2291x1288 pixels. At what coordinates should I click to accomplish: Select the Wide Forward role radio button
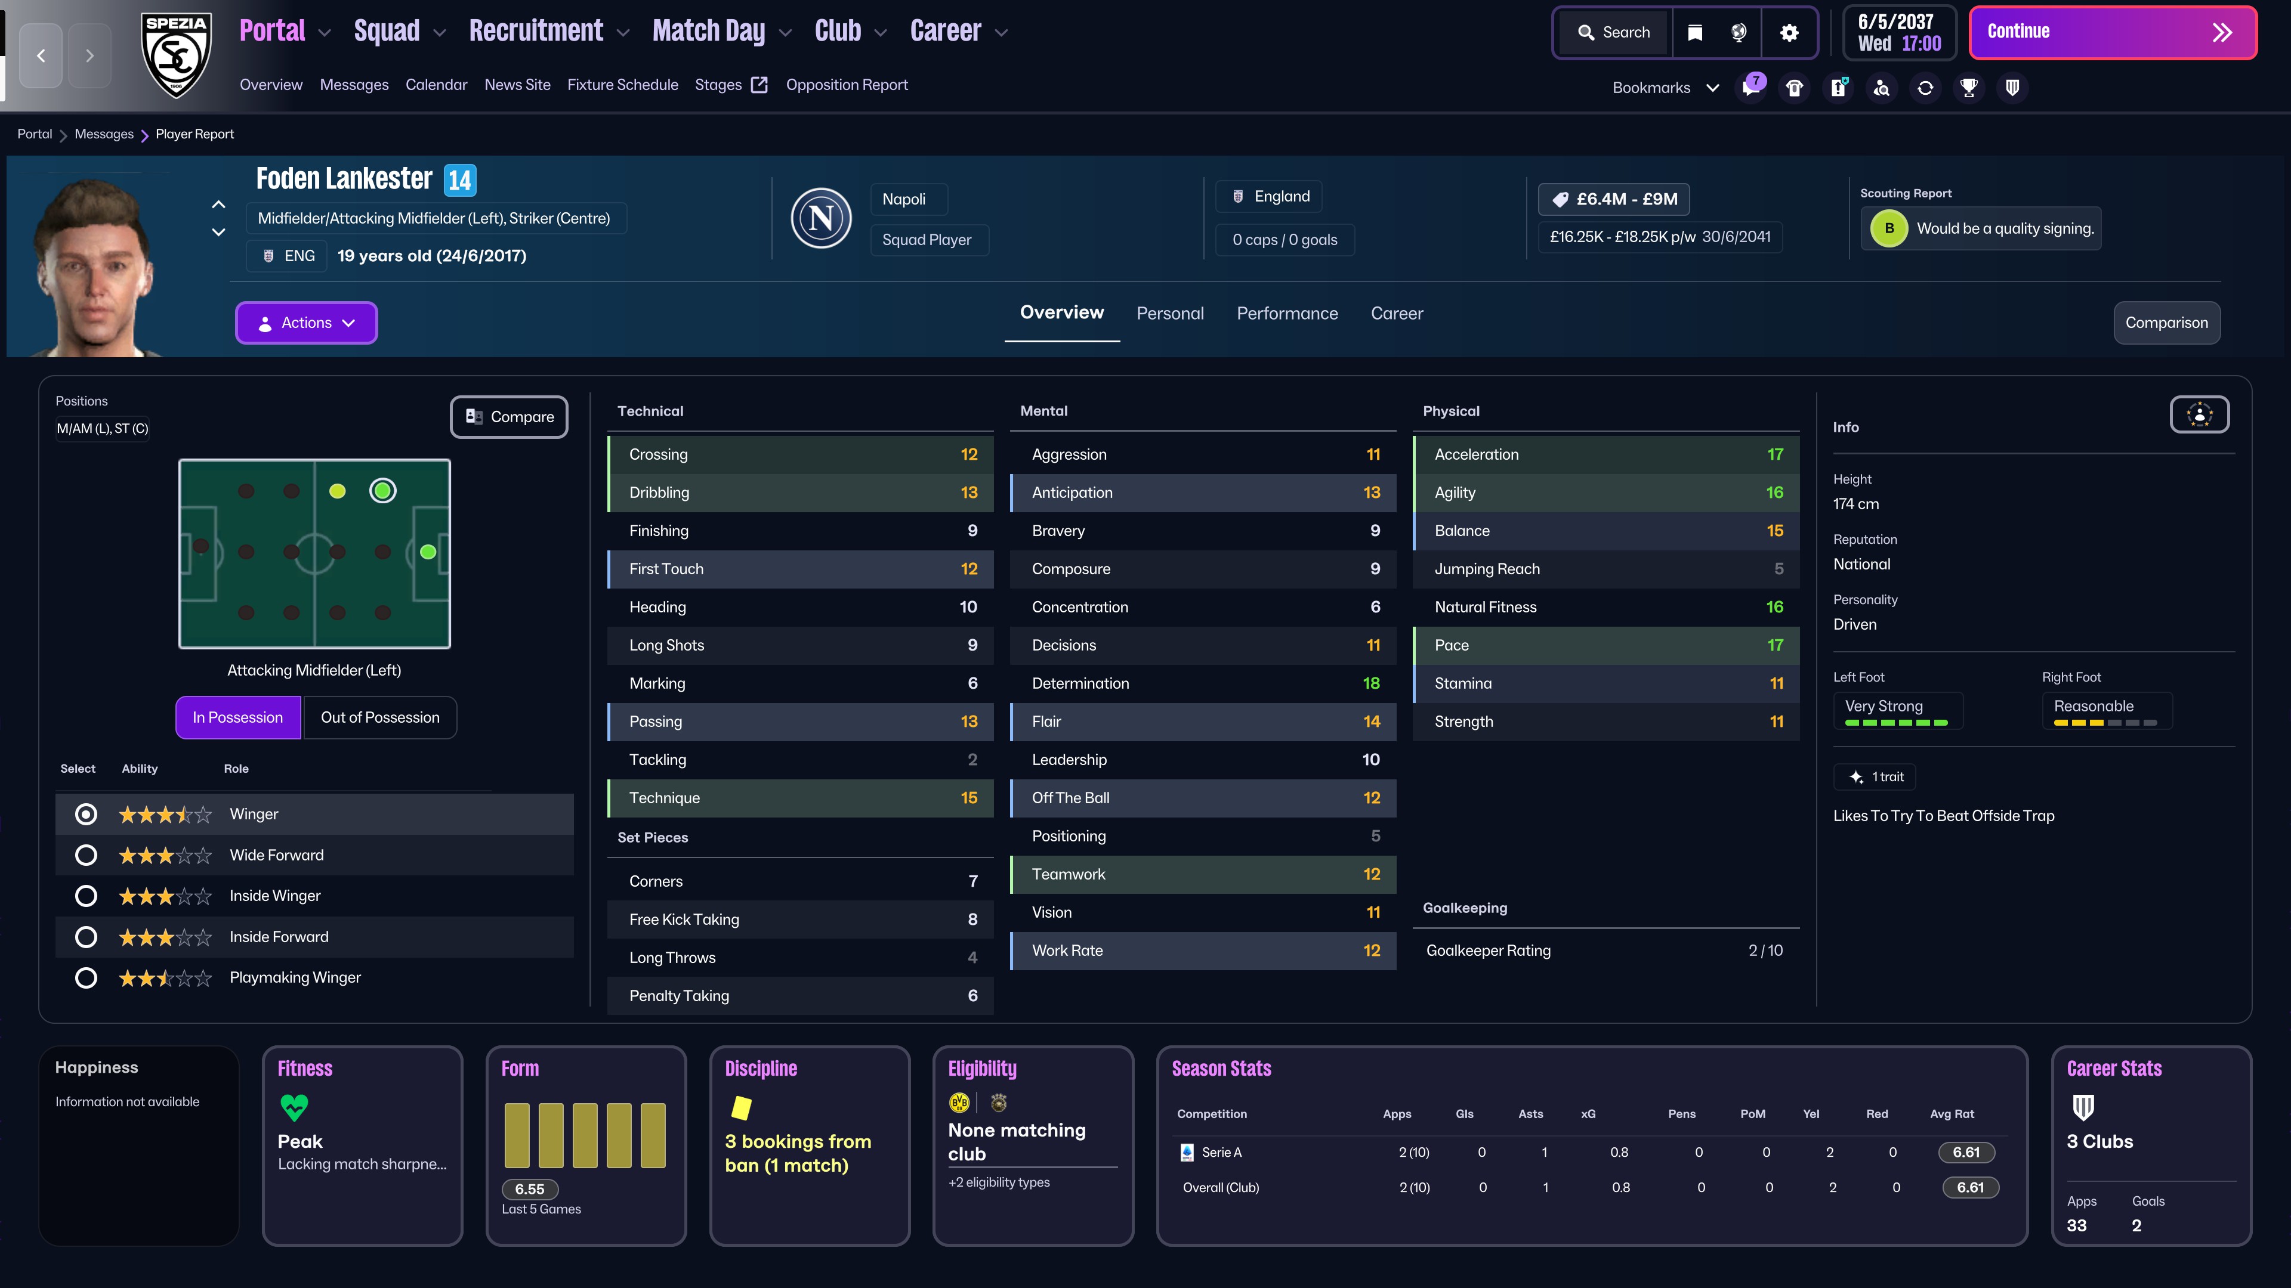point(85,855)
